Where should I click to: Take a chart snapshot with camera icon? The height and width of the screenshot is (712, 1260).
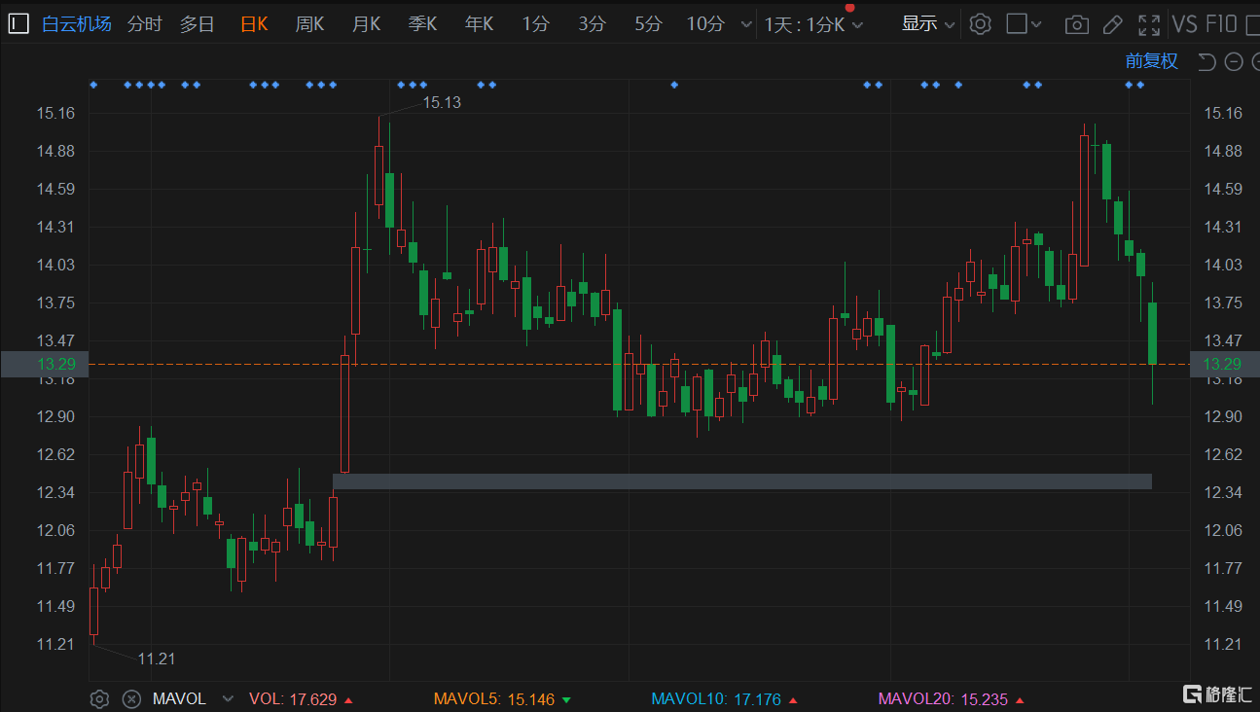click(x=1076, y=24)
